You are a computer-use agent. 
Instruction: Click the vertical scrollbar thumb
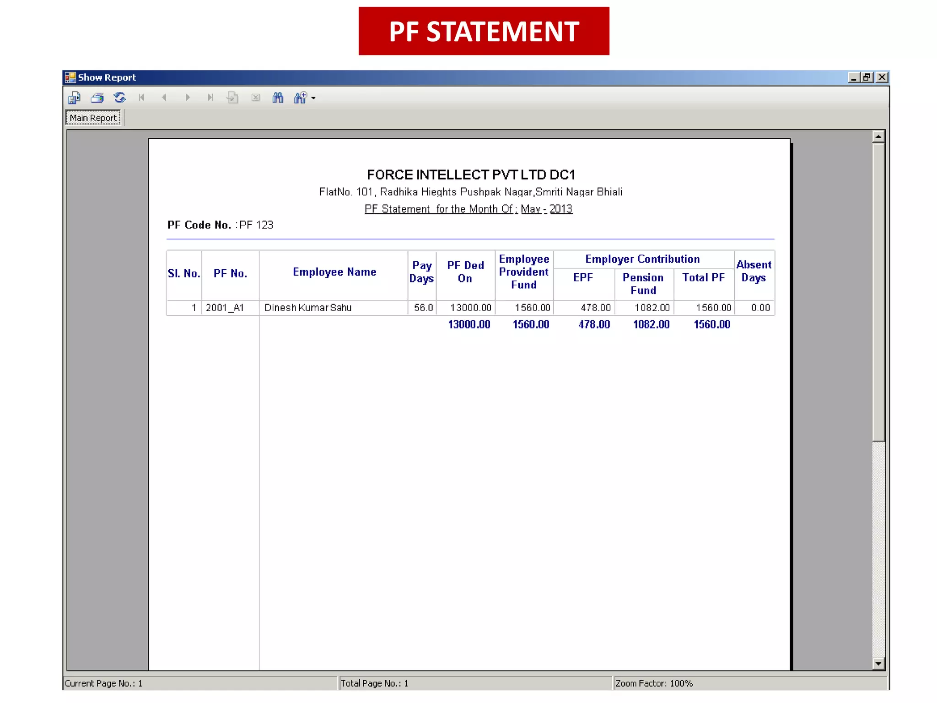pyautogui.click(x=878, y=293)
